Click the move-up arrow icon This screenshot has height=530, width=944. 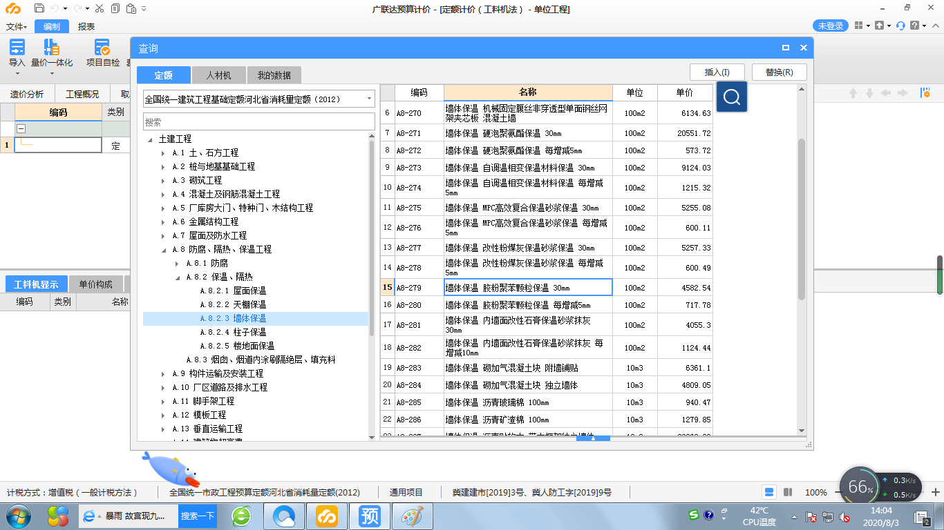click(853, 93)
